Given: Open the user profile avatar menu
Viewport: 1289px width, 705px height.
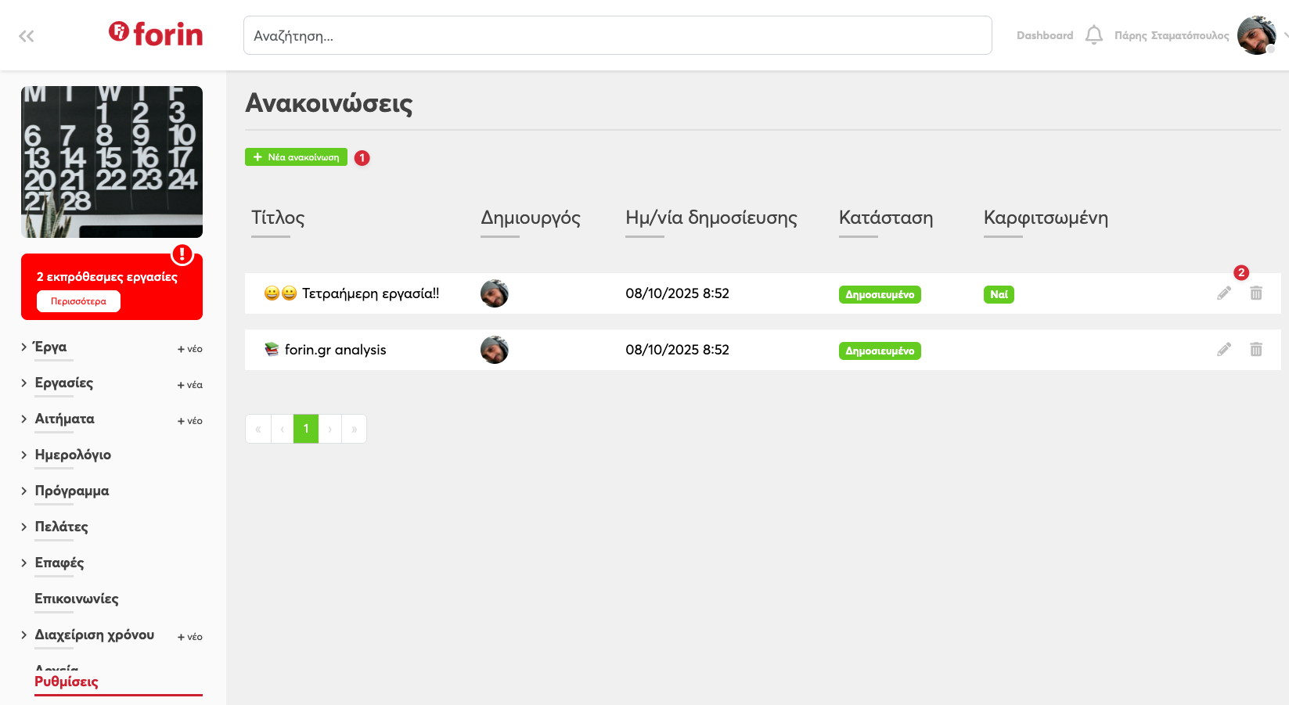Looking at the screenshot, I should click(x=1256, y=35).
